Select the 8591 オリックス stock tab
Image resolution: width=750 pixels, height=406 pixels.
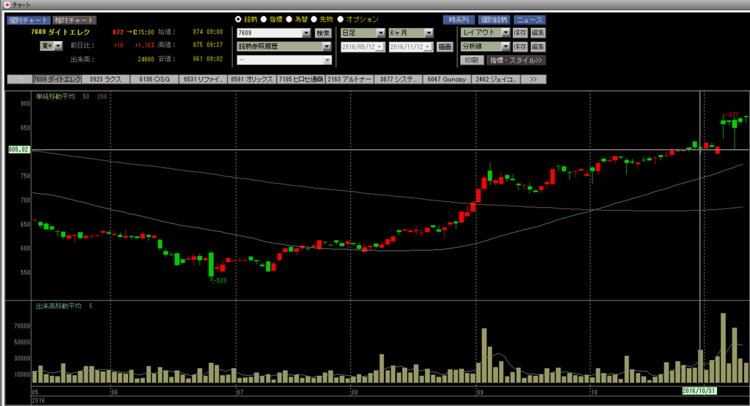coord(252,79)
